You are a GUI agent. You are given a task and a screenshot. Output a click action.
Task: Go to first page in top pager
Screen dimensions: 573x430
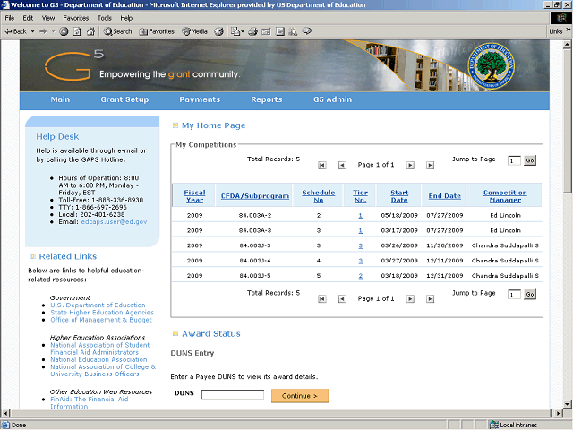pyautogui.click(x=322, y=165)
